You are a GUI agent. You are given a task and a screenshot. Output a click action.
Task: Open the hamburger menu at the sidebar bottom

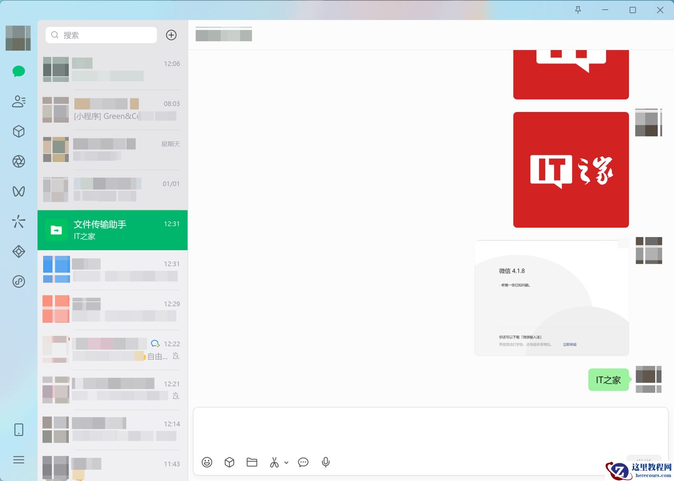pyautogui.click(x=19, y=460)
